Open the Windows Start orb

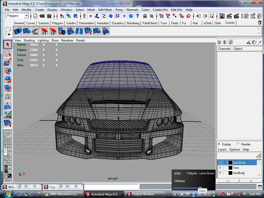click(8, 194)
